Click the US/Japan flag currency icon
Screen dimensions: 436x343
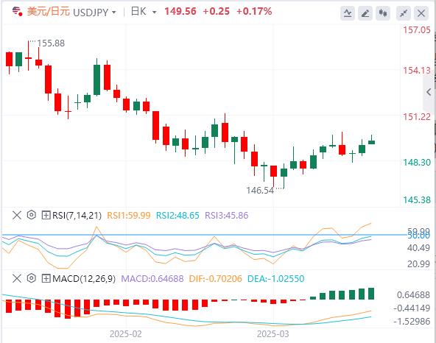click(17, 12)
